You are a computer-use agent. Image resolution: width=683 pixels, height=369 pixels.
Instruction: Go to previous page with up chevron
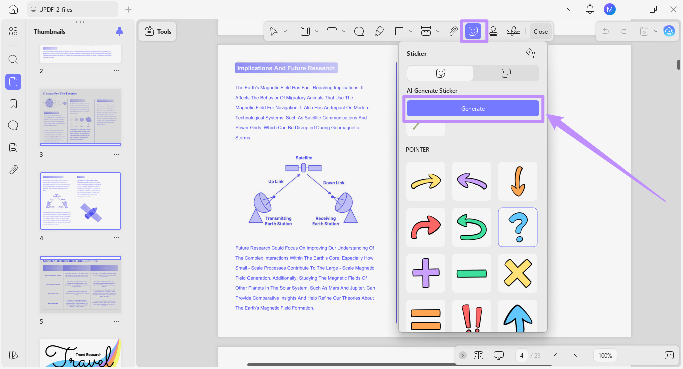[x=556, y=355]
